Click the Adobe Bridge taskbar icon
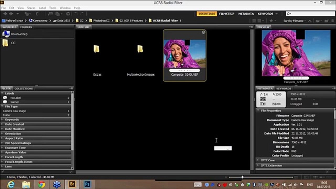Viewport: 336px width, 189px height. [x=72, y=185]
